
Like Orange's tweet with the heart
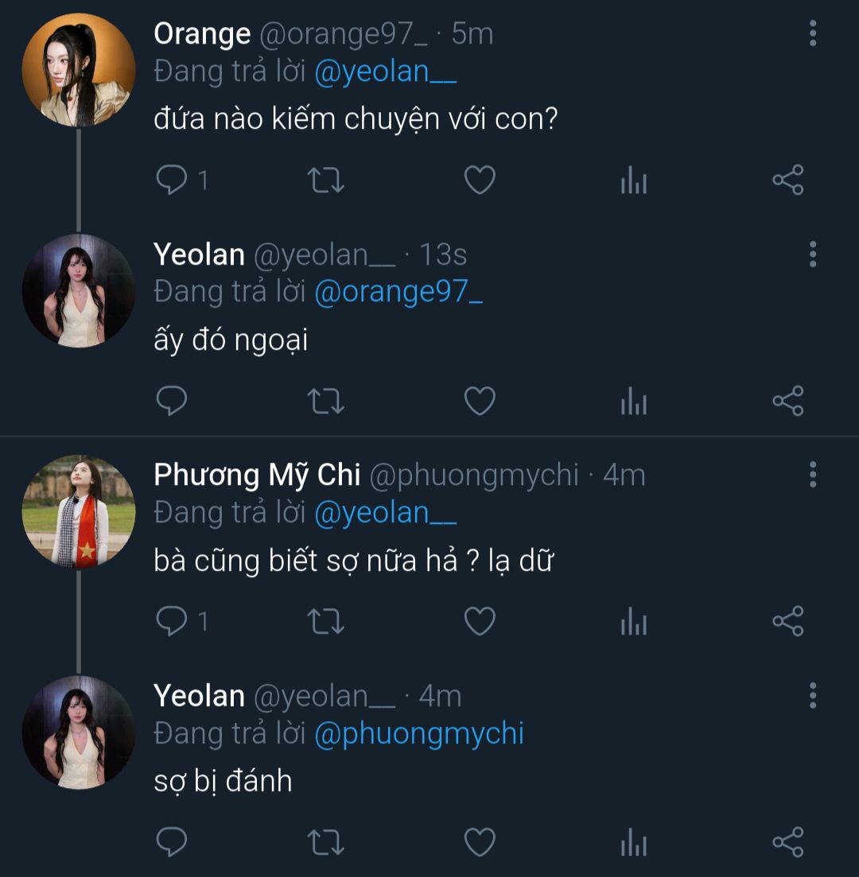480,181
